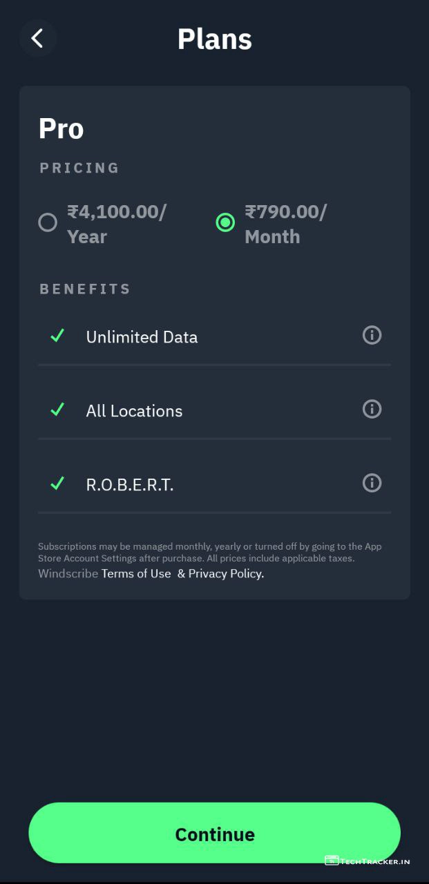Click the R.O.B.E.R.T. info icon
Viewport: 429px width, 884px height.
(372, 483)
